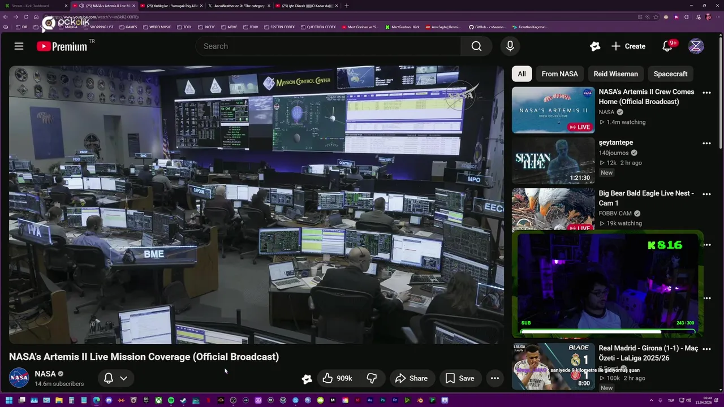Open Big Bear Bald Eagle Live Nest title
Image resolution: width=724 pixels, height=407 pixels.
(x=646, y=198)
